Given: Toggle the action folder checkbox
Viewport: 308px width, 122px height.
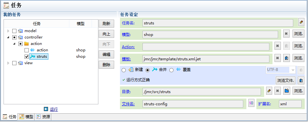Looking at the screenshot, I should click(20, 44).
